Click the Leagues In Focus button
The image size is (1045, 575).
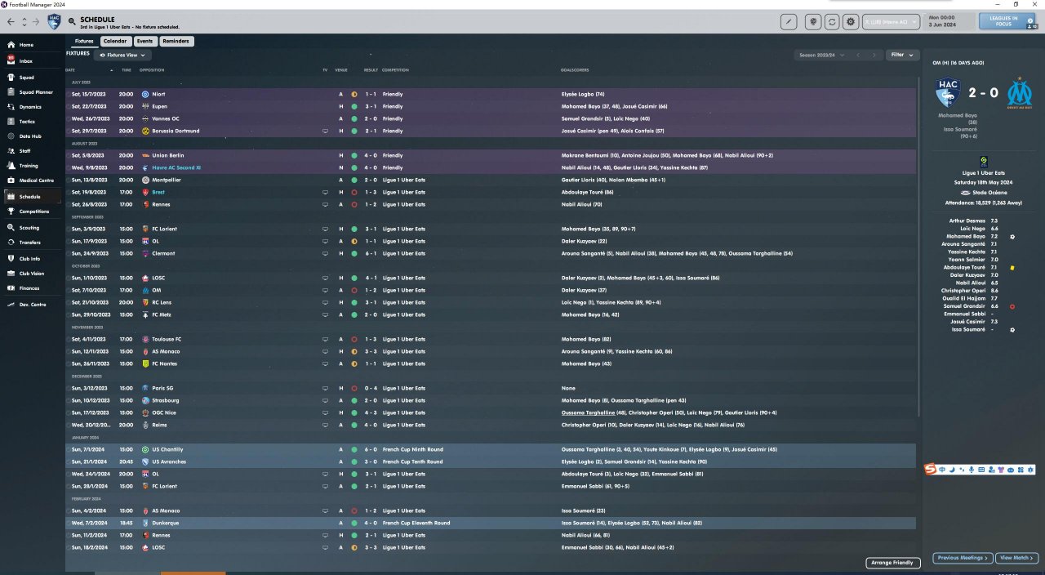click(x=1008, y=21)
